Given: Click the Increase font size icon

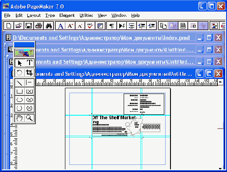Looking at the screenshot, I should 70,26.
